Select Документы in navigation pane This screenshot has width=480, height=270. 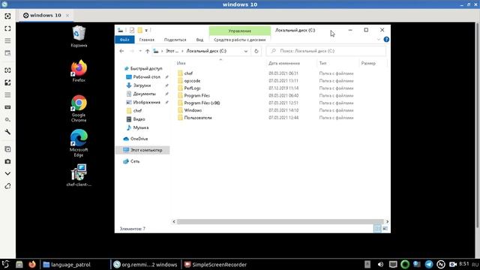click(141, 94)
